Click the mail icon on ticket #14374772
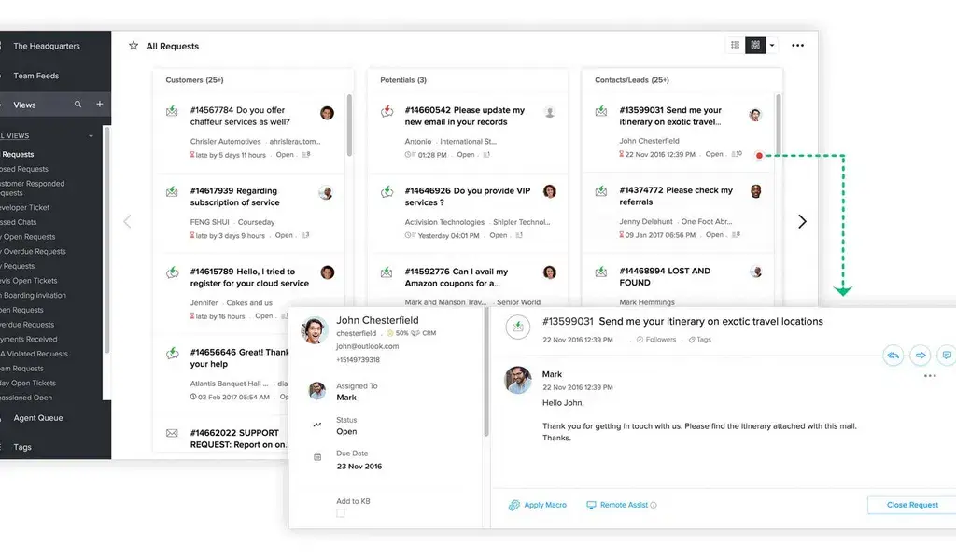The height and width of the screenshot is (558, 956). point(601,191)
